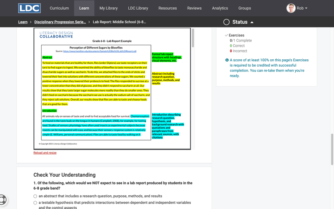
Task: Click Rob's profile avatar picture
Action: click(x=291, y=8)
